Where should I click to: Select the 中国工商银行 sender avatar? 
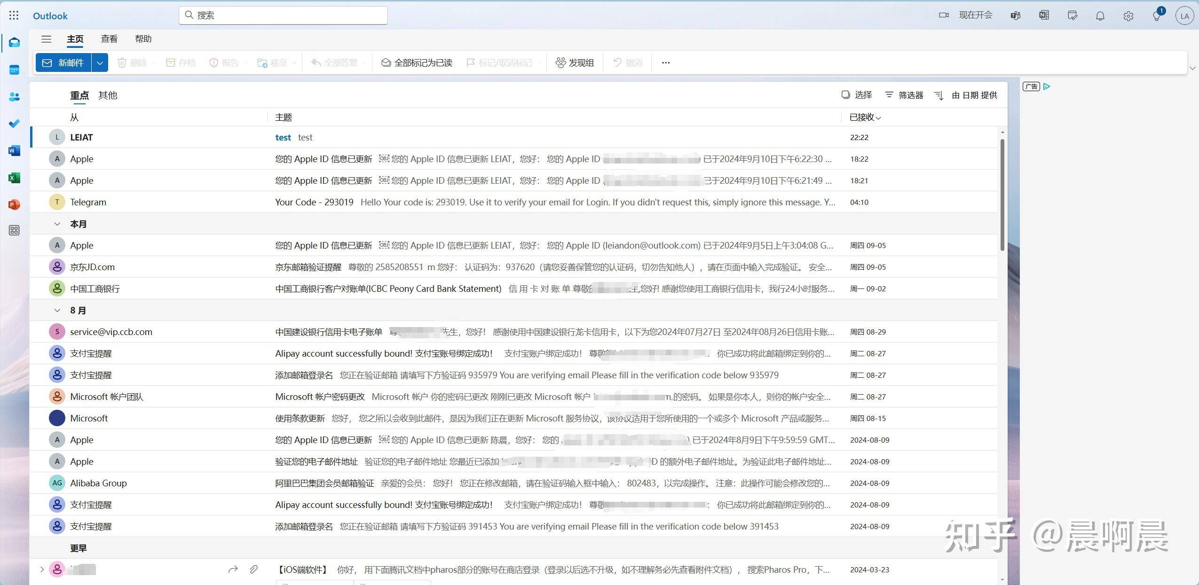(57, 289)
